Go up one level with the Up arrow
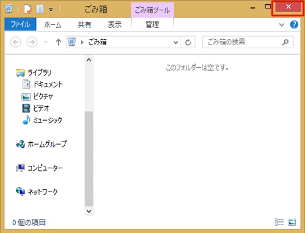 59,42
